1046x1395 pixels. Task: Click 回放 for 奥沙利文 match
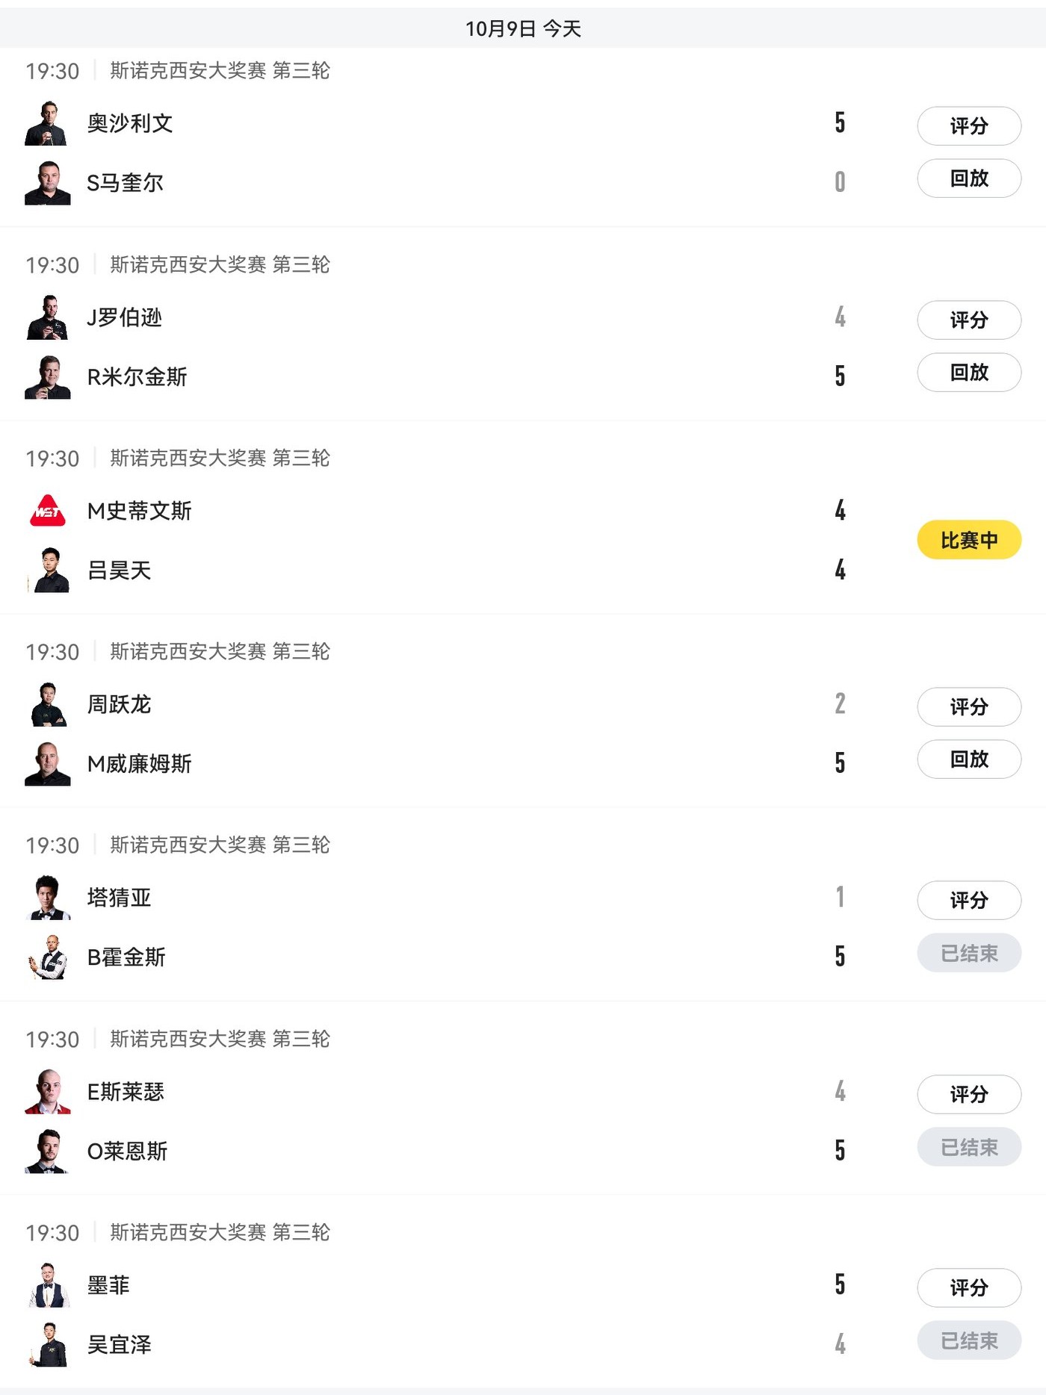click(x=968, y=178)
